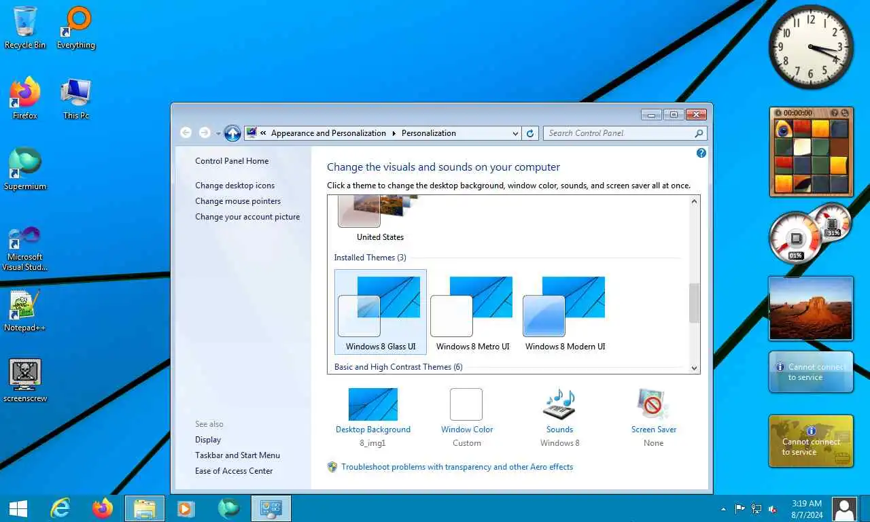Select the Windows 8 Glass UI theme
The width and height of the screenshot is (870, 522).
(x=381, y=312)
